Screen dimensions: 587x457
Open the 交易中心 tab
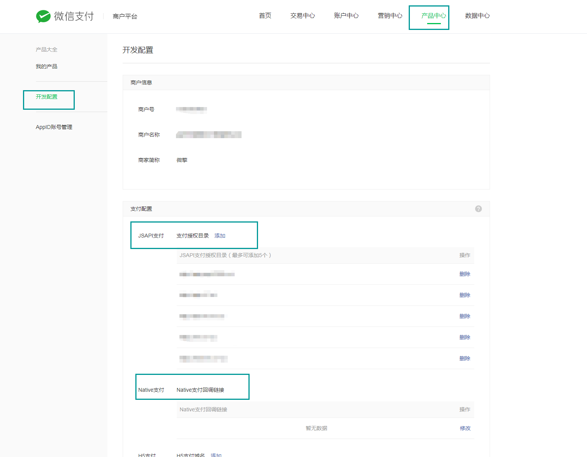[x=303, y=16]
